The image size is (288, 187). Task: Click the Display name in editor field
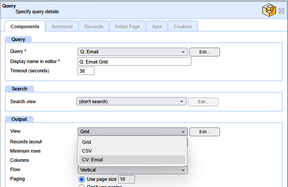[x=134, y=62]
